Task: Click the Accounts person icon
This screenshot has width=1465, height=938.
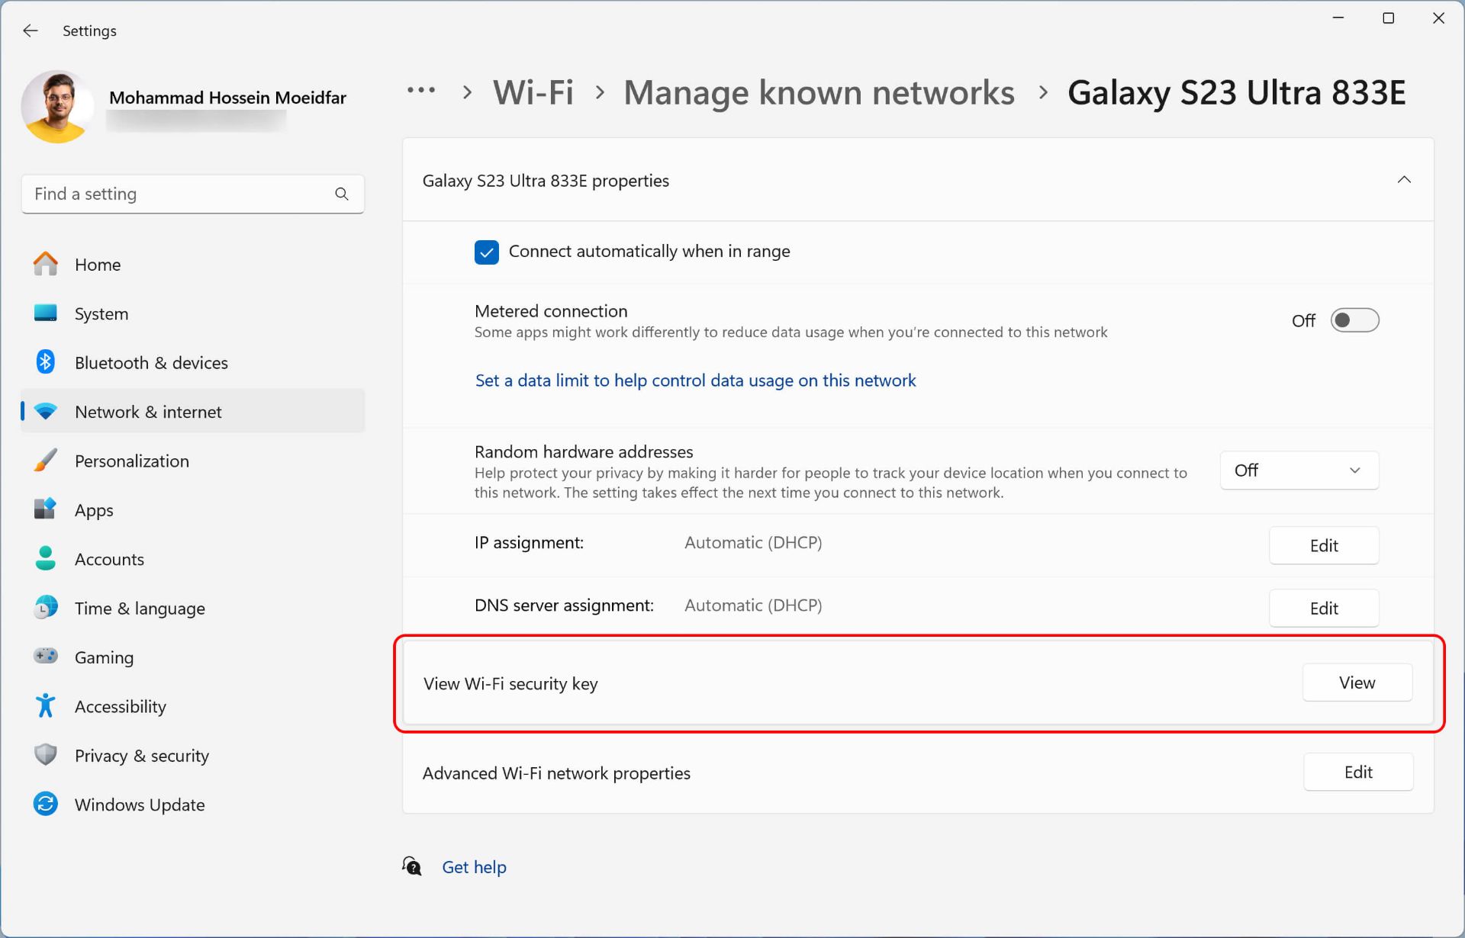Action: pyautogui.click(x=46, y=559)
